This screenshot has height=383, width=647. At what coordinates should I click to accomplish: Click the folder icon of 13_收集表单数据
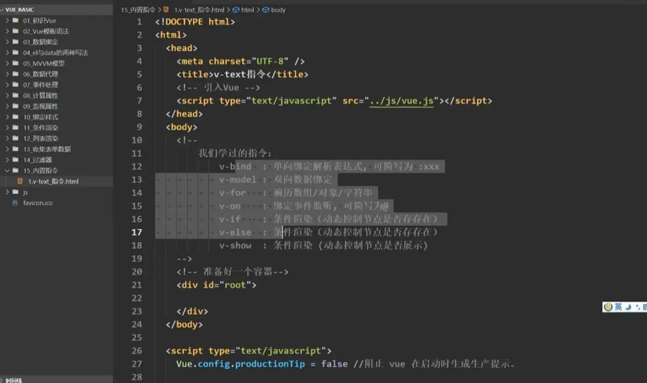coord(15,149)
